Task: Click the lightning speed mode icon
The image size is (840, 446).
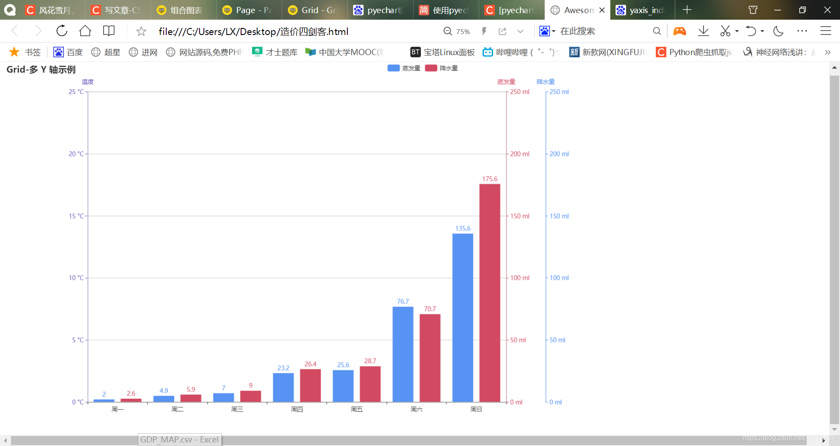Action: coord(484,31)
